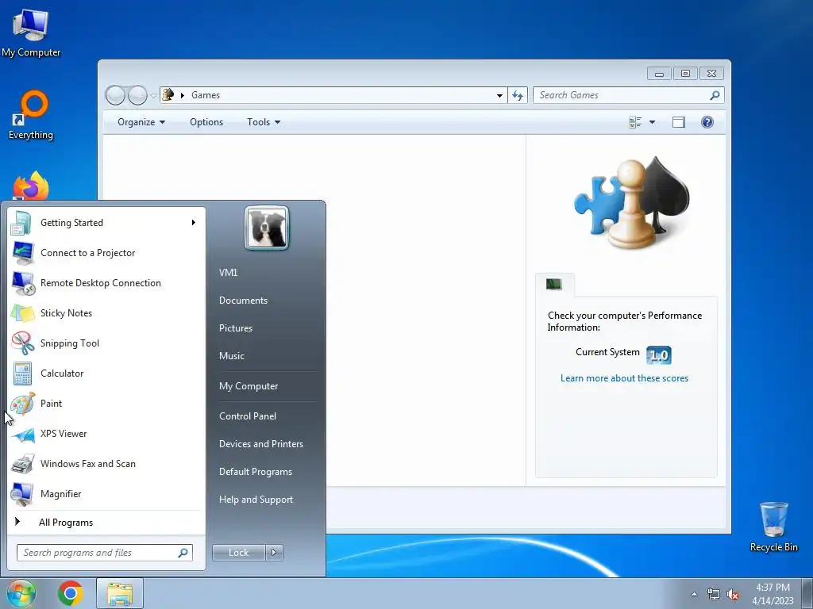Change view icon in Games window
This screenshot has height=609, width=813.
tap(635, 122)
